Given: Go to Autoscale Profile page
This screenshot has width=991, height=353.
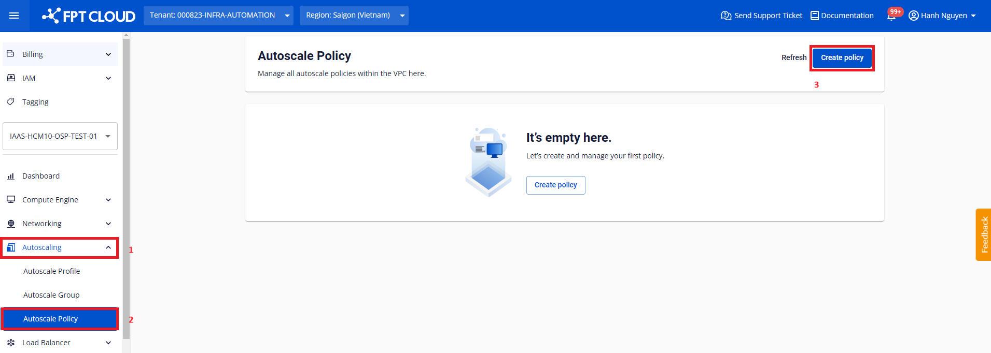Looking at the screenshot, I should [51, 271].
